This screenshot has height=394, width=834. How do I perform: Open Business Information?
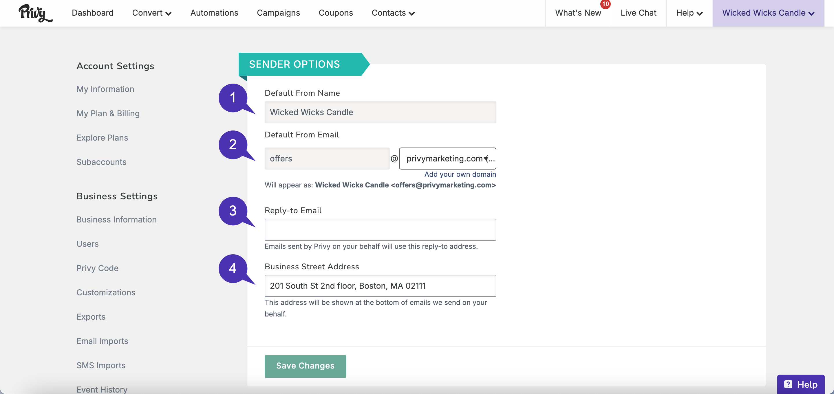116,219
